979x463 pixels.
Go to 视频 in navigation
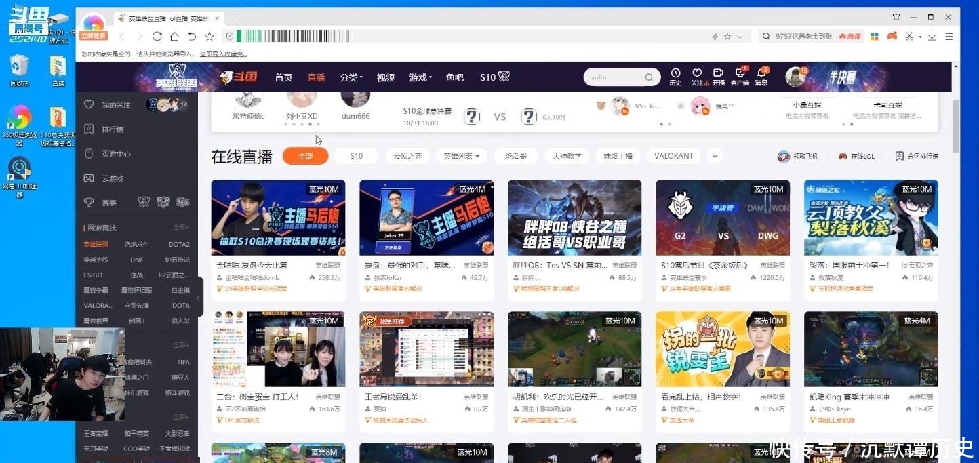tap(386, 77)
